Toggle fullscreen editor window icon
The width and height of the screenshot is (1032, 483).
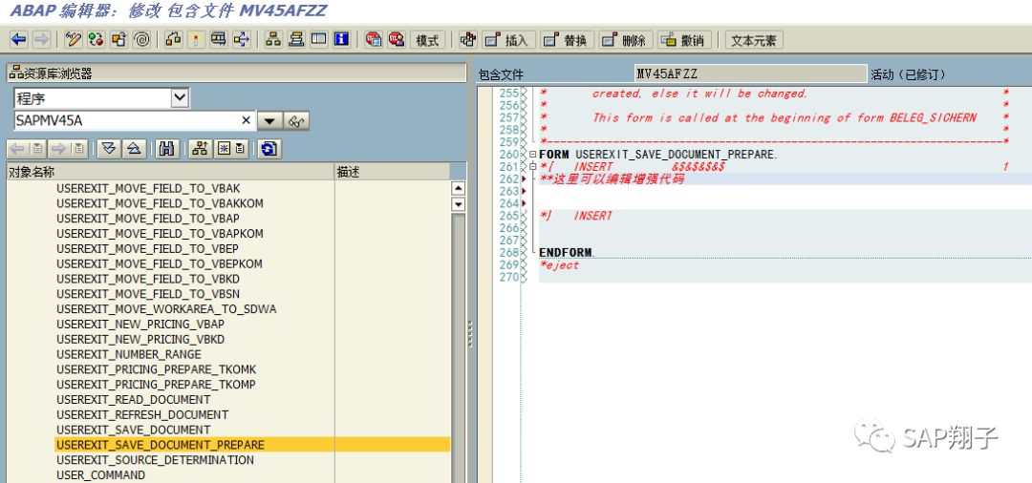(318, 39)
